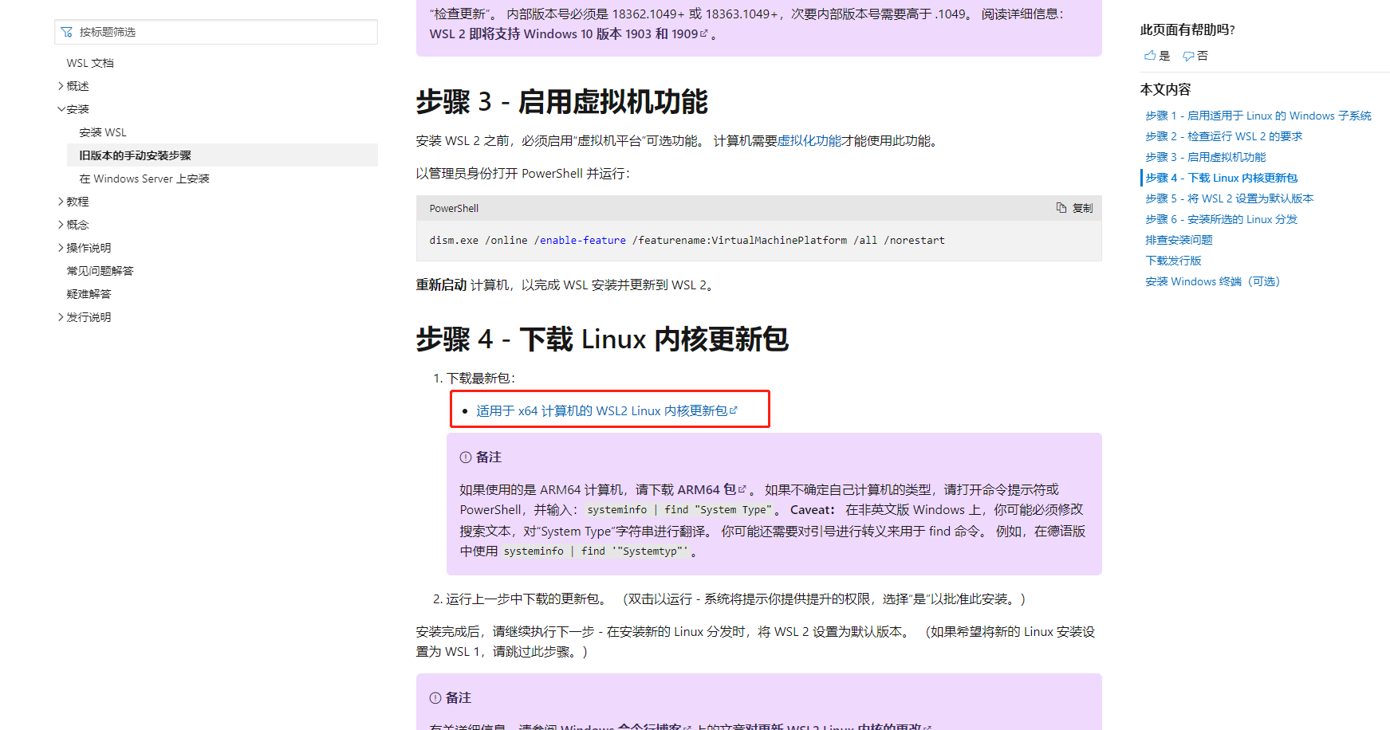Click the filter-by-title funnel icon
Screen dimensions: 1390x730
point(67,32)
